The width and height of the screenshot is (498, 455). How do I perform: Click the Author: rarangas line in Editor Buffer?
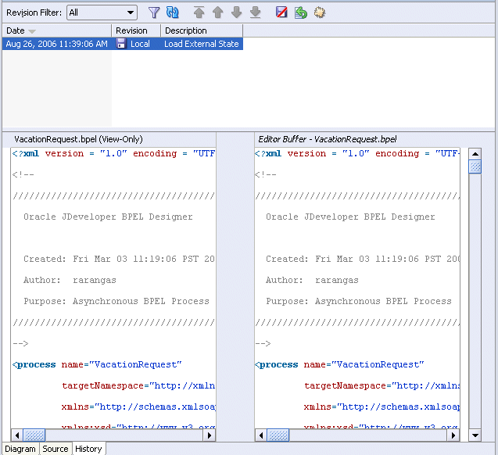(x=312, y=280)
